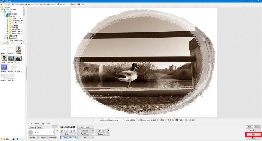Flip the photo vertically
The width and height of the screenshot is (262, 141).
tap(74, 131)
